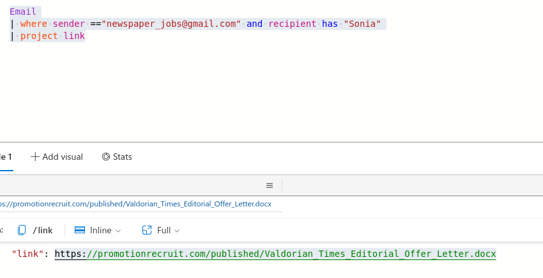Click the project keyword in query
The height and width of the screenshot is (278, 543).
[x=39, y=36]
